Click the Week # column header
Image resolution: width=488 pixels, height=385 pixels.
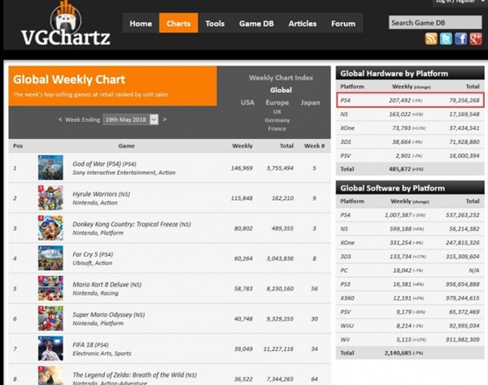pos(314,145)
